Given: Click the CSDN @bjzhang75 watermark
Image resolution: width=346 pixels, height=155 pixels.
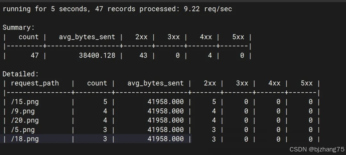Looking at the screenshot, I should (x=316, y=149).
